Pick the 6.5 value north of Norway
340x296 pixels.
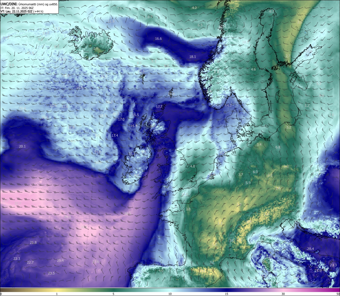point(200,25)
